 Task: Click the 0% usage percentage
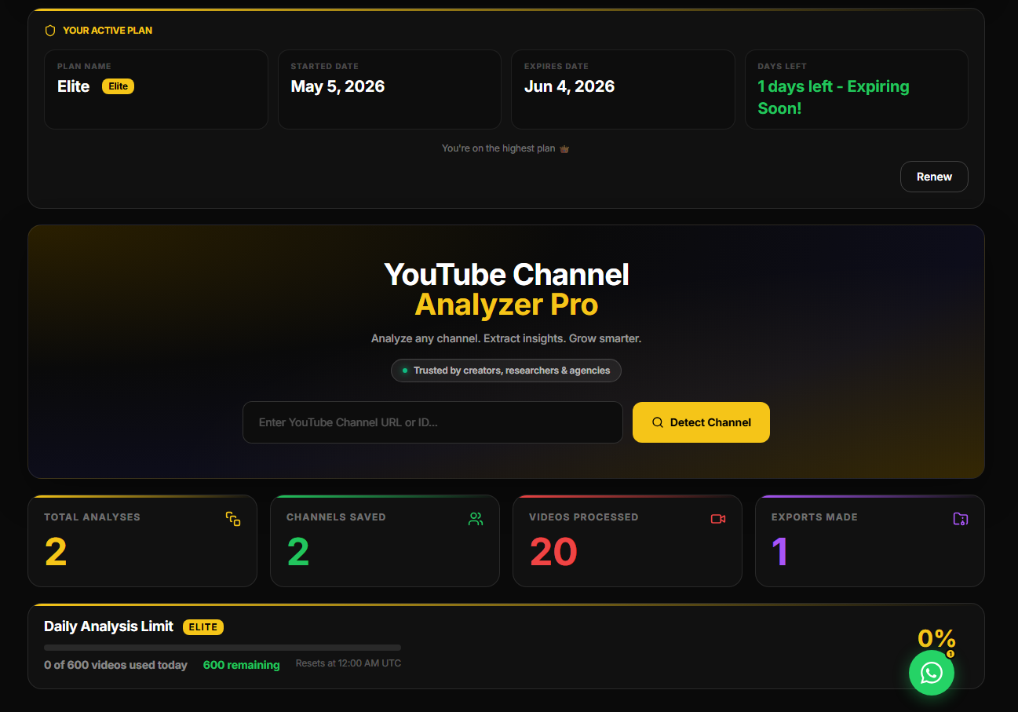[x=936, y=638]
